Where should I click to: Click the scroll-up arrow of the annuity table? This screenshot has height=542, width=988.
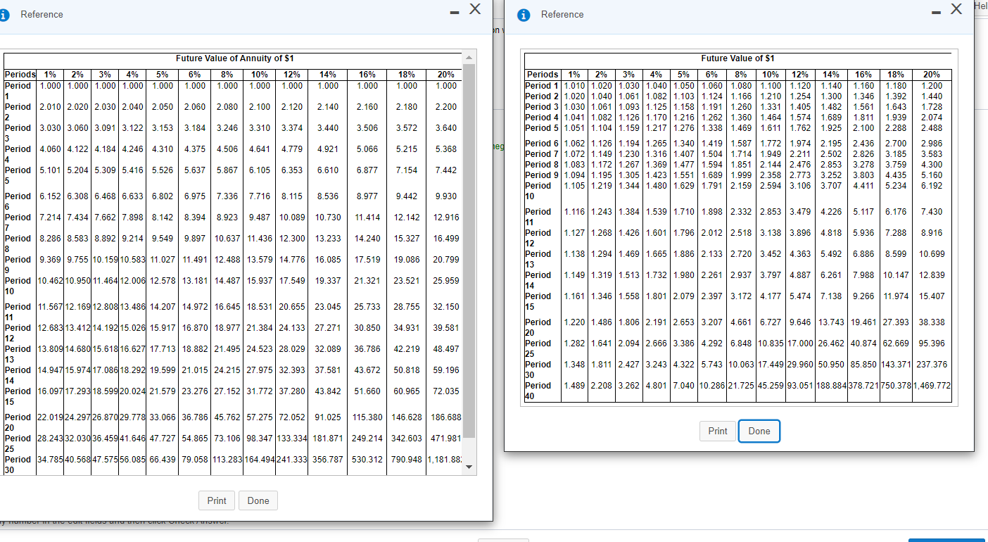468,58
